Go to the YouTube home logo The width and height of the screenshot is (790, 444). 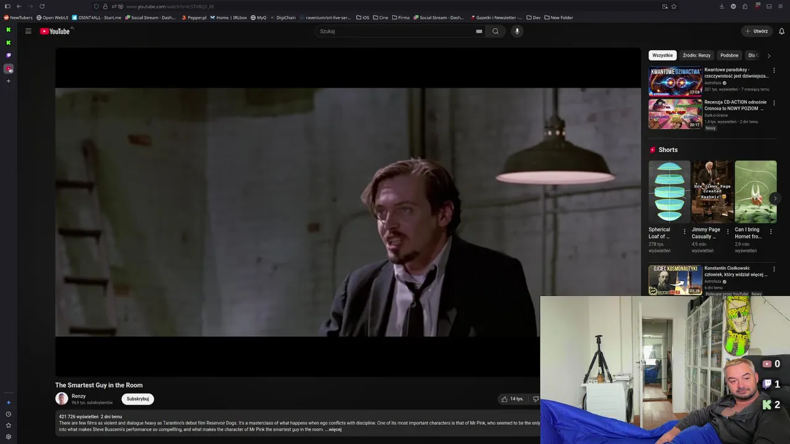pos(55,31)
